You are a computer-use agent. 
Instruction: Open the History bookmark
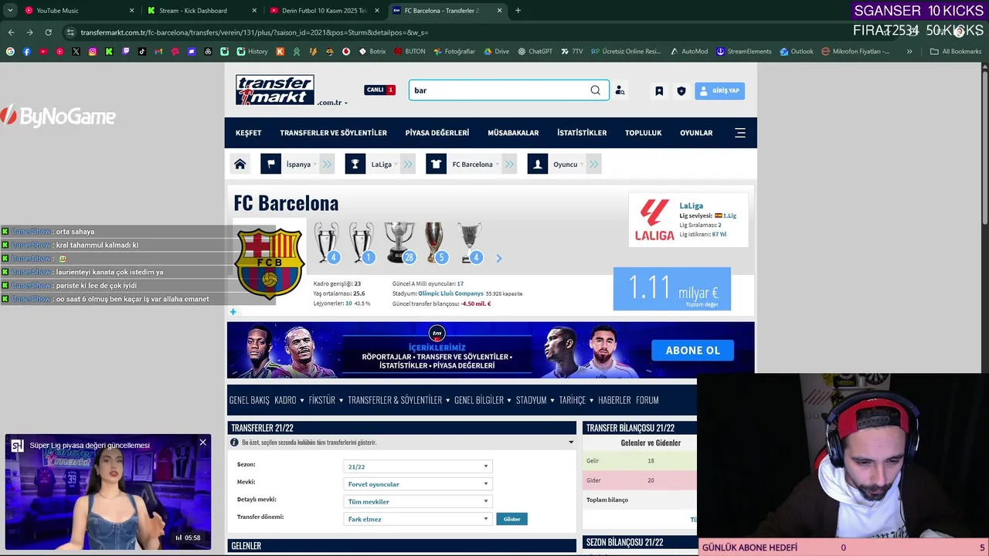click(x=252, y=52)
